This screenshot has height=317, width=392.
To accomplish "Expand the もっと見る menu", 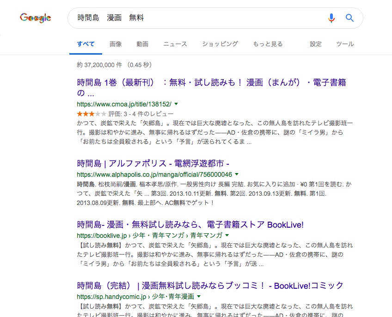I will (x=268, y=44).
